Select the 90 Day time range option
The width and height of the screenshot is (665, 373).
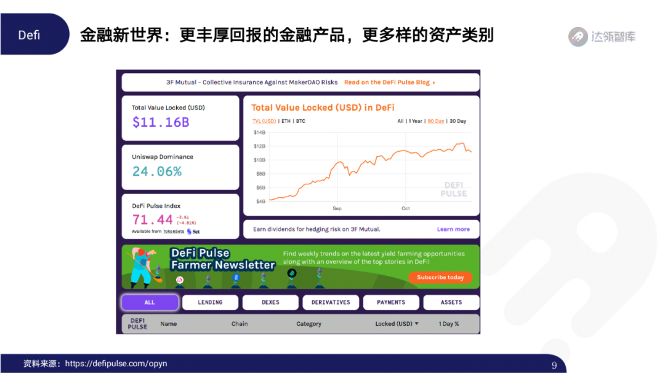tap(435, 121)
